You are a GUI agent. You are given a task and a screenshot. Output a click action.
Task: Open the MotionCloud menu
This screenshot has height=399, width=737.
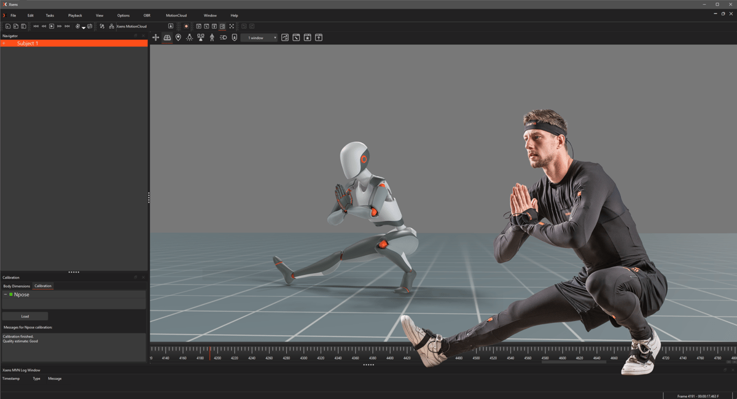click(176, 15)
